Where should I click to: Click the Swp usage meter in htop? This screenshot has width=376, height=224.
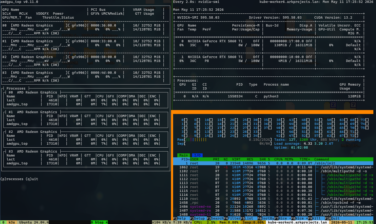(225, 144)
